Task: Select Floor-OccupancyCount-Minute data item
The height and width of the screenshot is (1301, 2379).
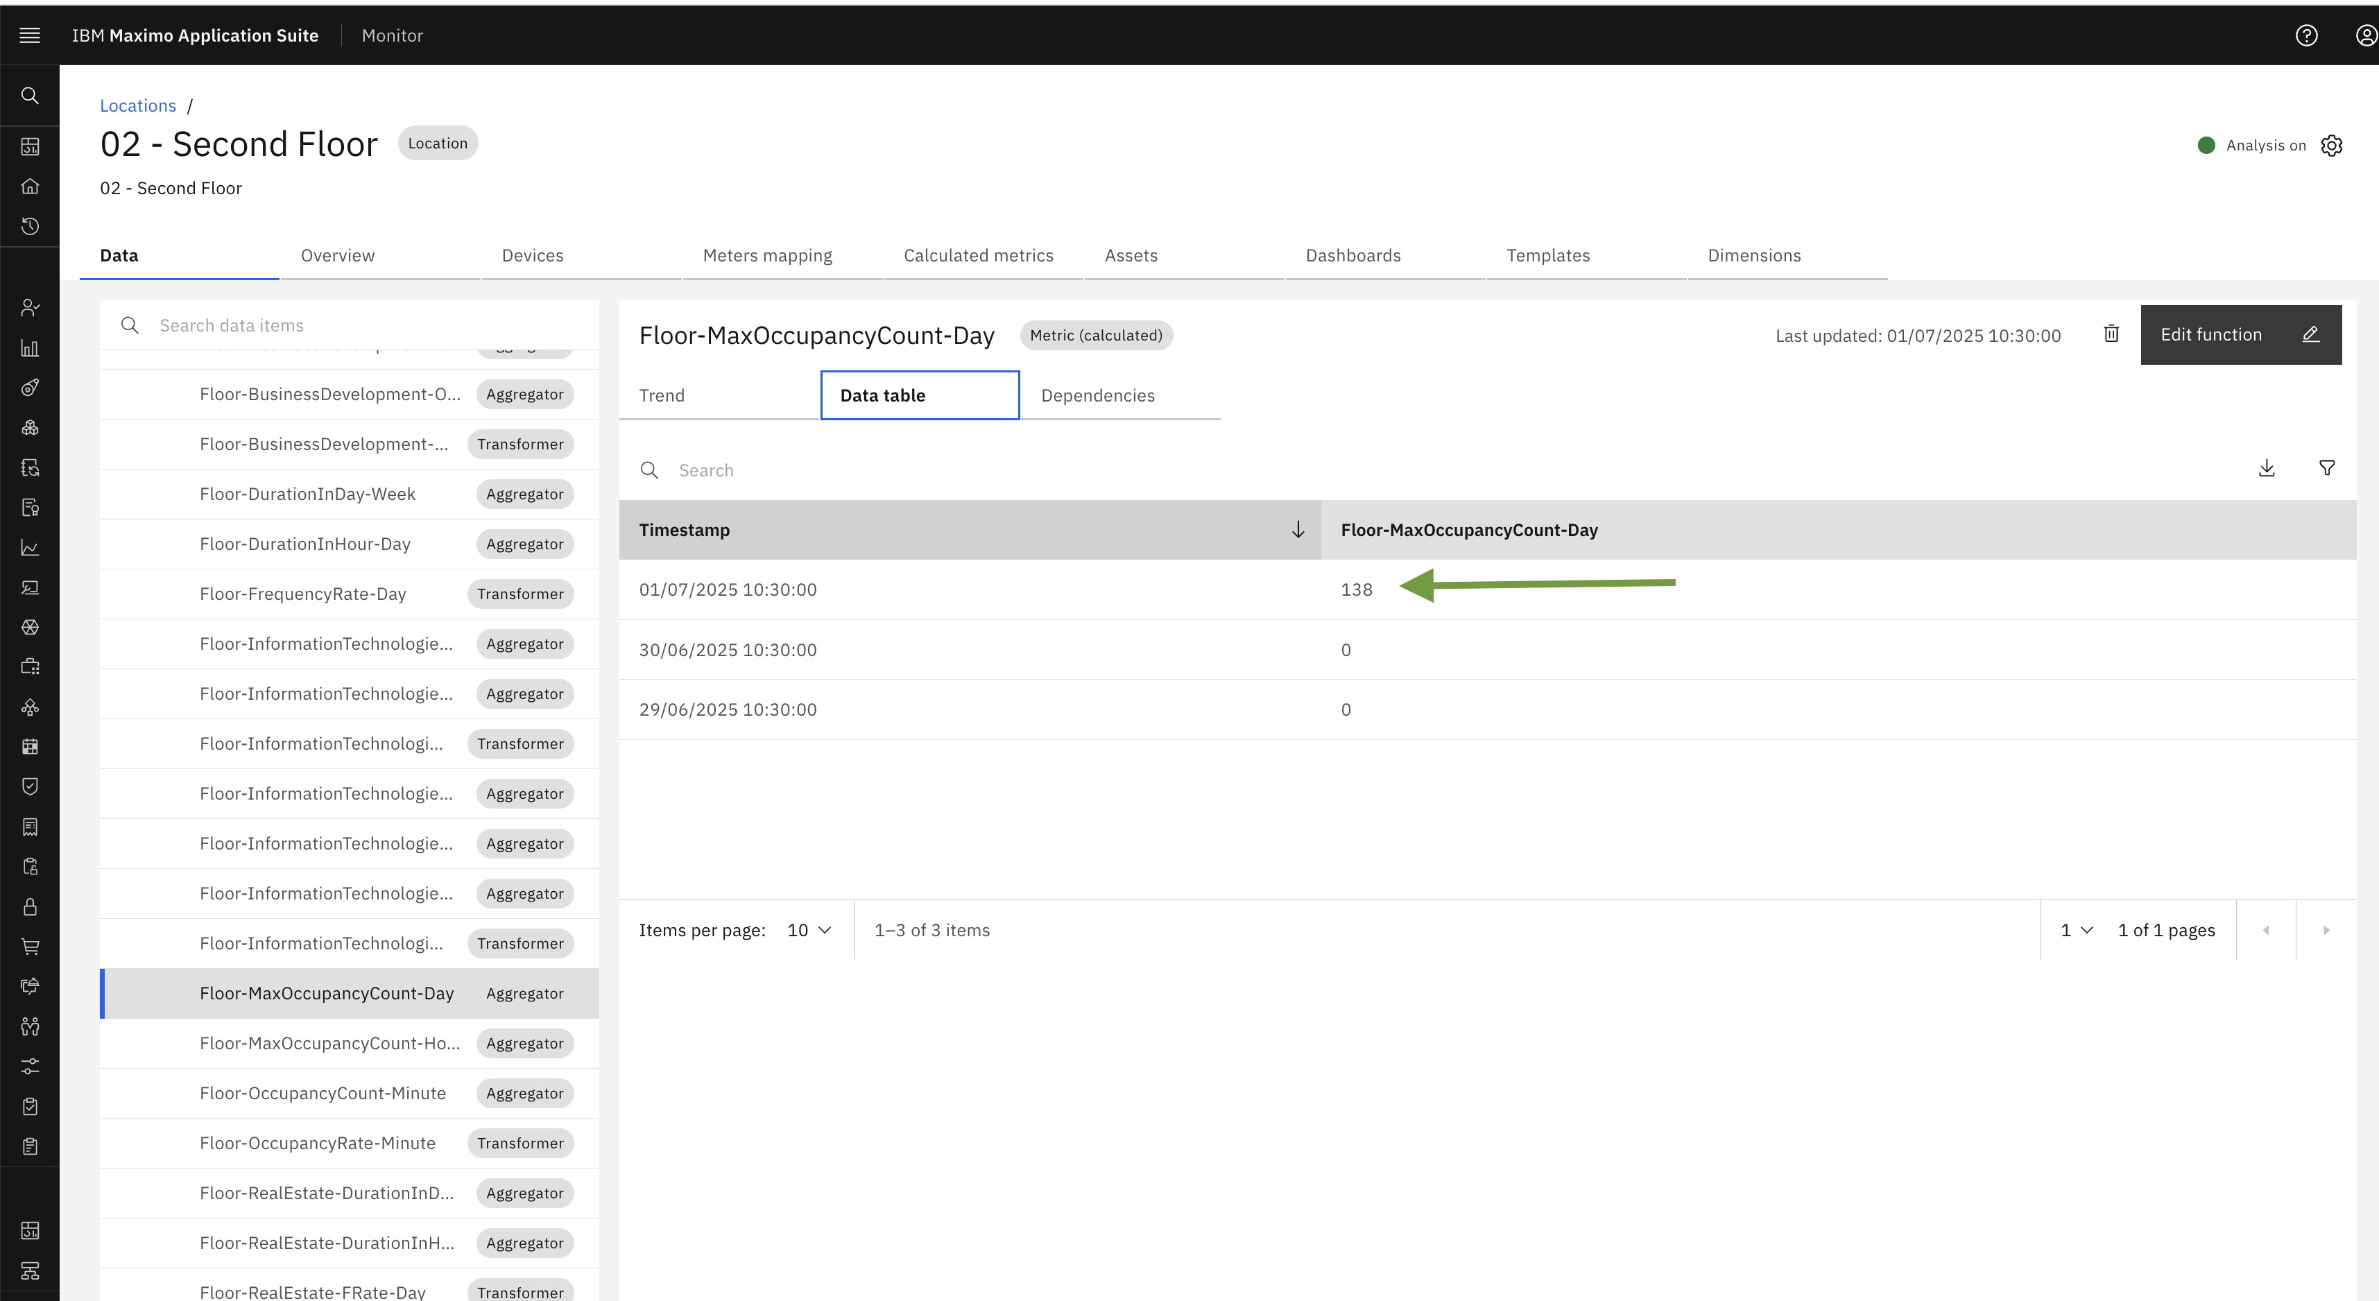Action: pos(349,1093)
